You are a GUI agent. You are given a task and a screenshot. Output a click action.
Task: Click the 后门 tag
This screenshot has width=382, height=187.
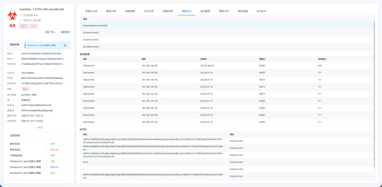(x=23, y=26)
